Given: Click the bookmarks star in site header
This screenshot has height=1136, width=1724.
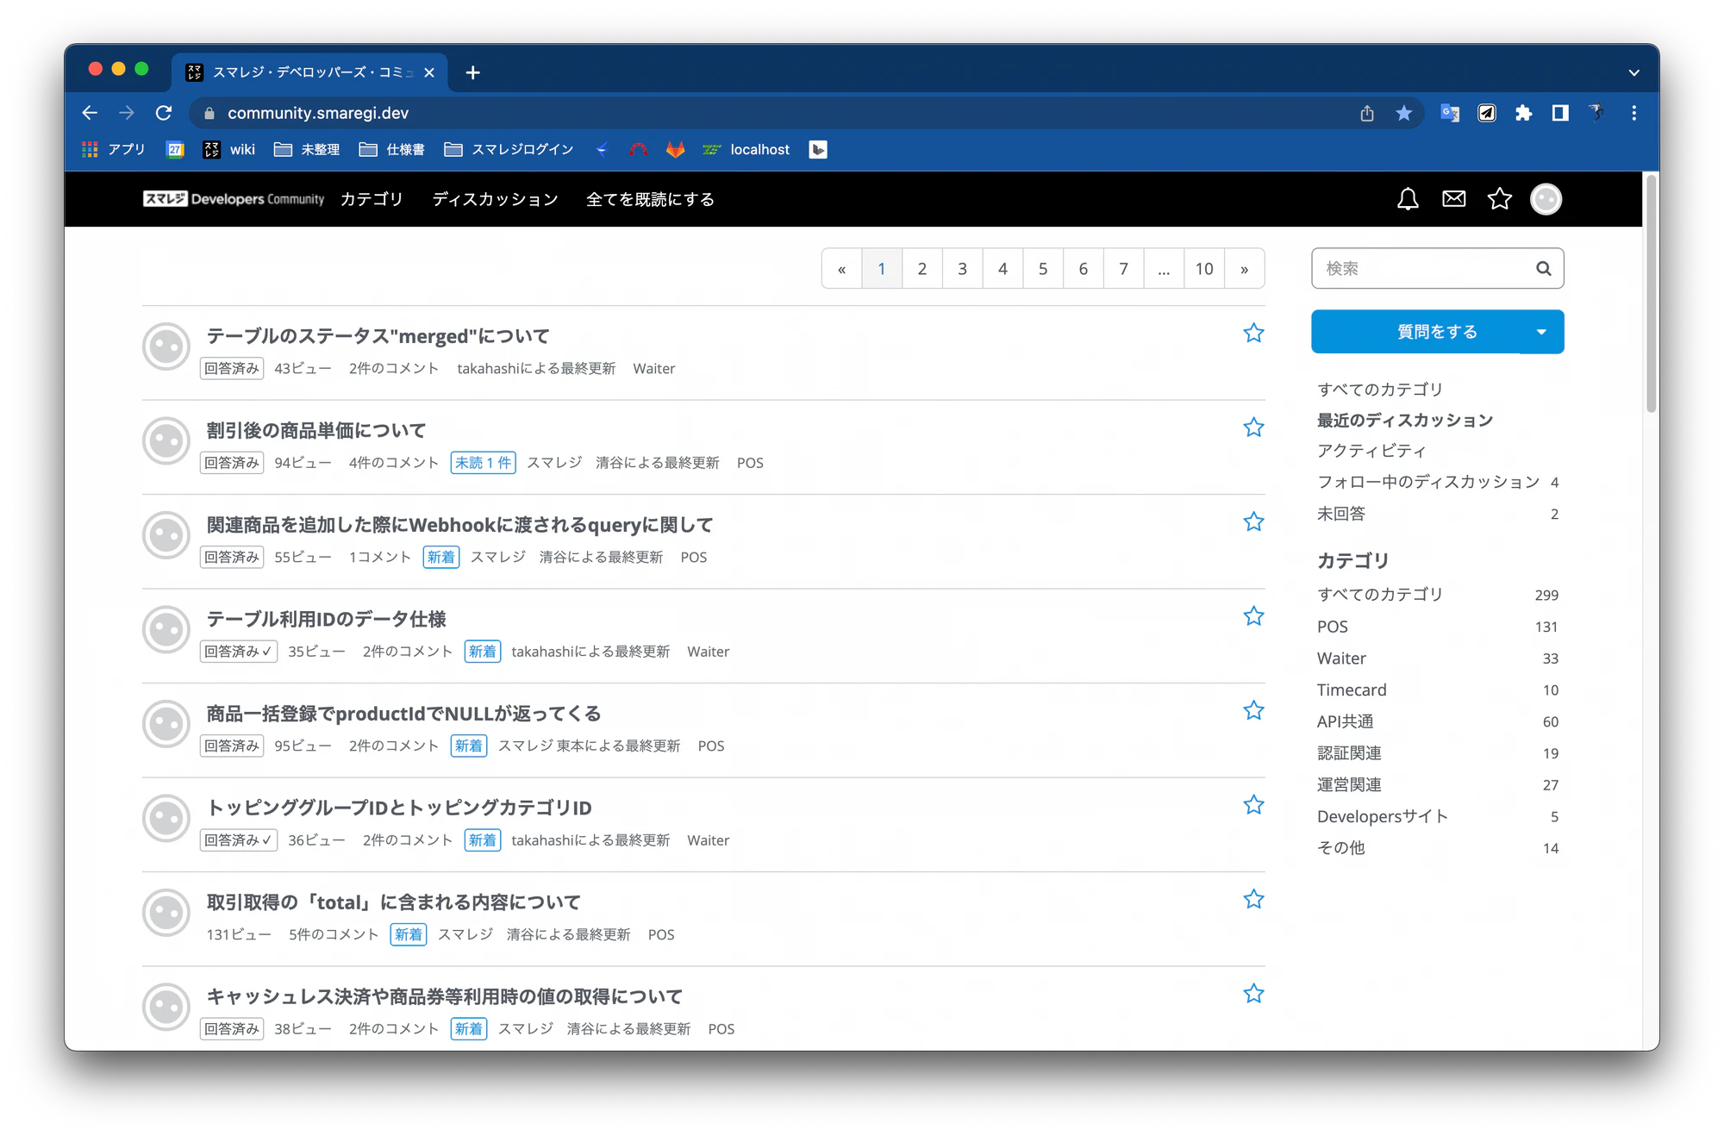Looking at the screenshot, I should [x=1499, y=199].
